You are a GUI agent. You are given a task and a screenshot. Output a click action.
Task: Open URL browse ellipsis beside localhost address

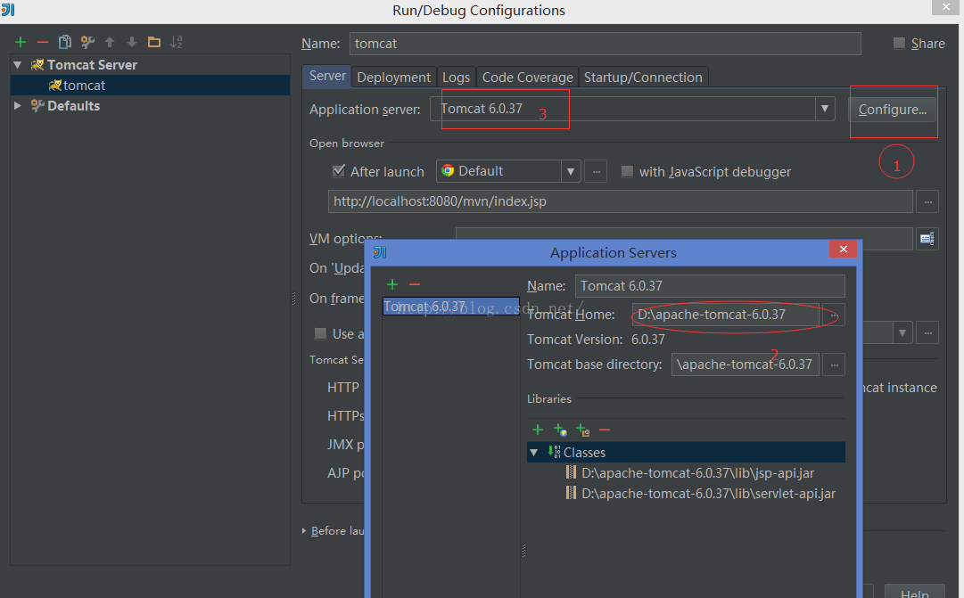point(927,201)
